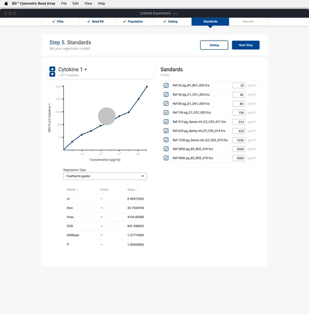Edit the 156 pg/ml concentration field
This screenshot has width=309, height=314.
pyautogui.click(x=239, y=113)
